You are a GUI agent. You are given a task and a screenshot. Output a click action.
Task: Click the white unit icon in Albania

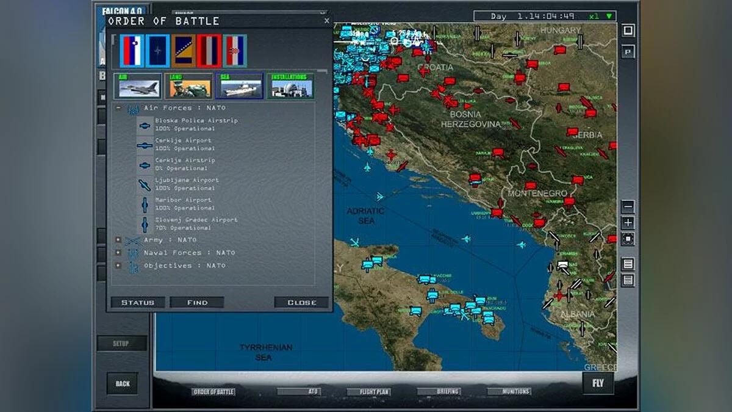[x=563, y=265]
